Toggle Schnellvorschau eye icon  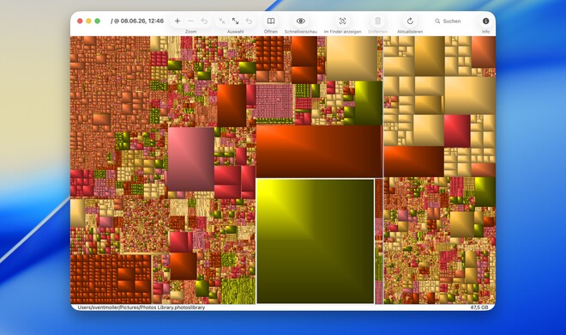pos(301,21)
